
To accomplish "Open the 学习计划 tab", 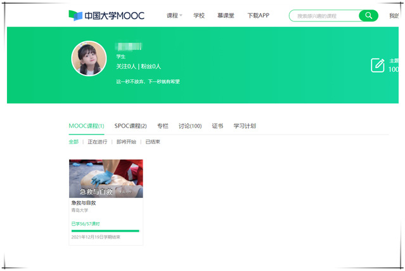I will click(x=245, y=126).
